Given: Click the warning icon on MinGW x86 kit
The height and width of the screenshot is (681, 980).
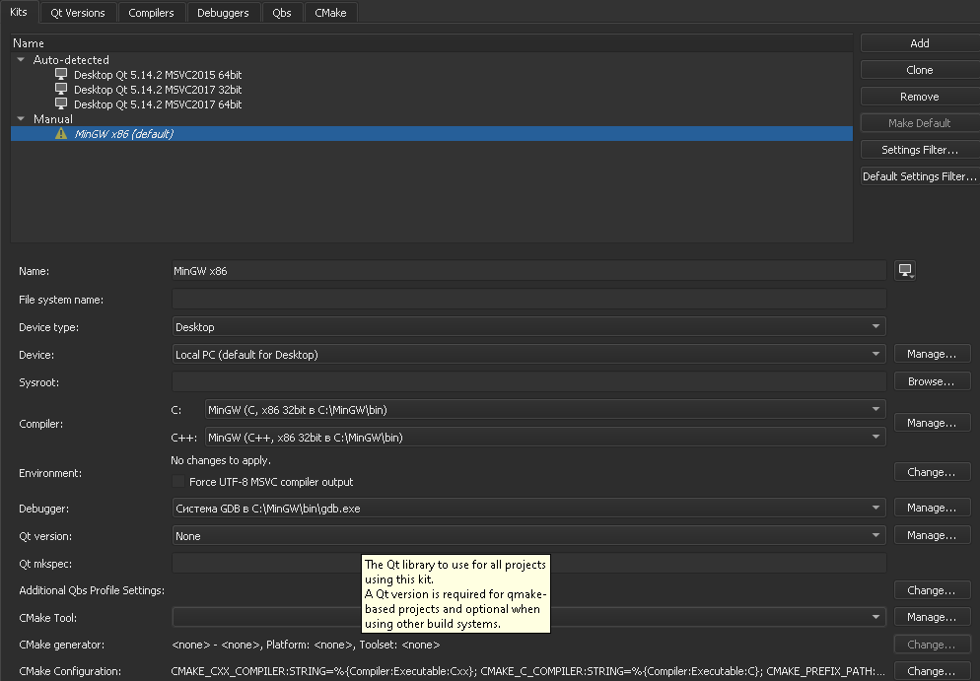Looking at the screenshot, I should tap(60, 134).
